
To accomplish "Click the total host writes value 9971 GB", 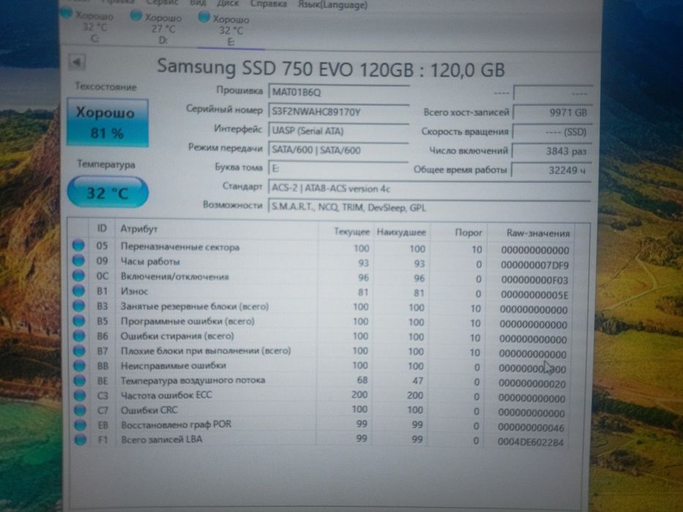I will [x=552, y=113].
